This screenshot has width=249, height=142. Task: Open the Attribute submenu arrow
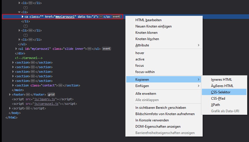pyautogui.click(x=198, y=45)
